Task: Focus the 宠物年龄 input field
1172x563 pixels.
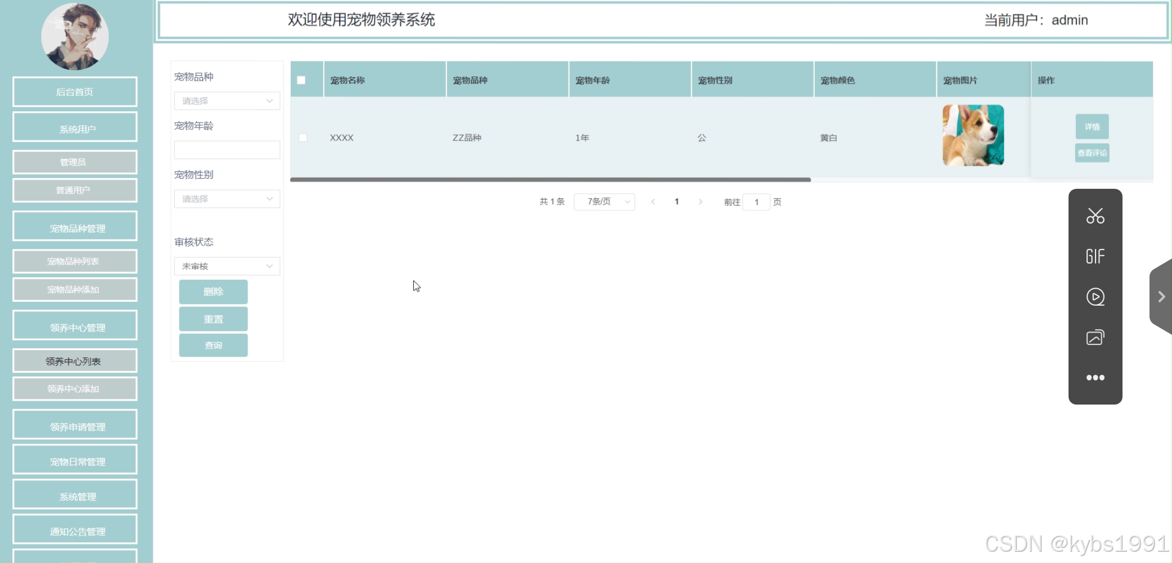Action: click(227, 150)
